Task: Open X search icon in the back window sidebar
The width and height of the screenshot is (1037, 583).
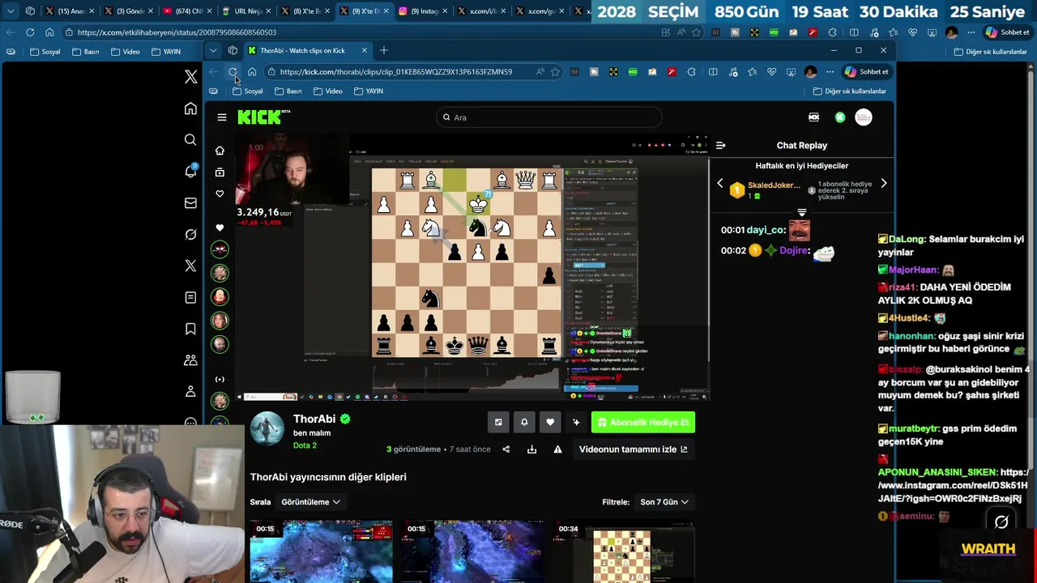Action: tap(190, 140)
